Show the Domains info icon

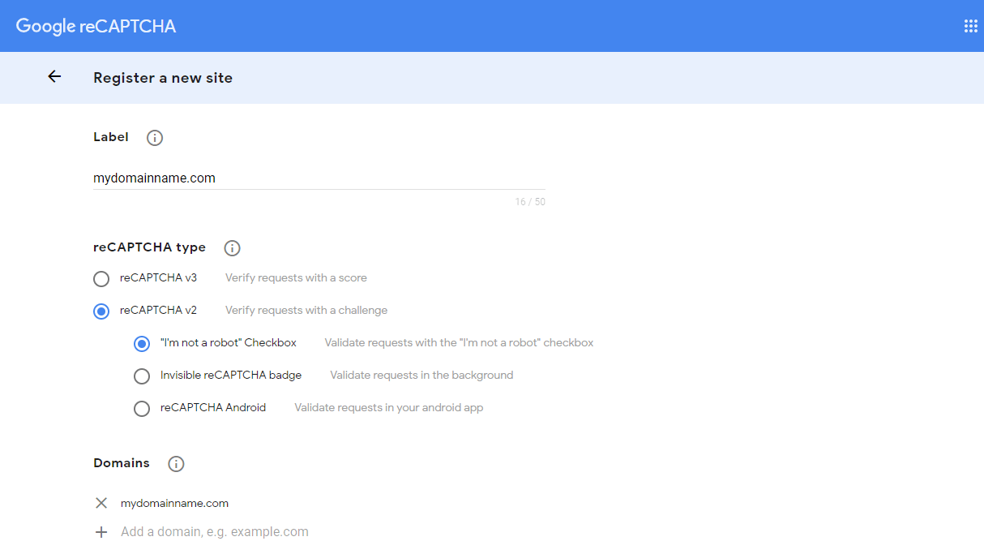[176, 464]
